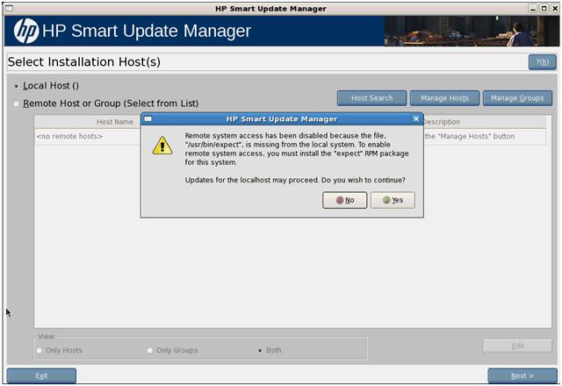
Task: Click the Yes button in the dialog
Action: click(393, 200)
